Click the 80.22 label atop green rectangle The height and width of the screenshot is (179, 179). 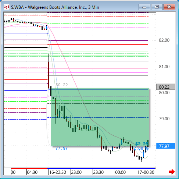pyautogui.click(x=62, y=85)
